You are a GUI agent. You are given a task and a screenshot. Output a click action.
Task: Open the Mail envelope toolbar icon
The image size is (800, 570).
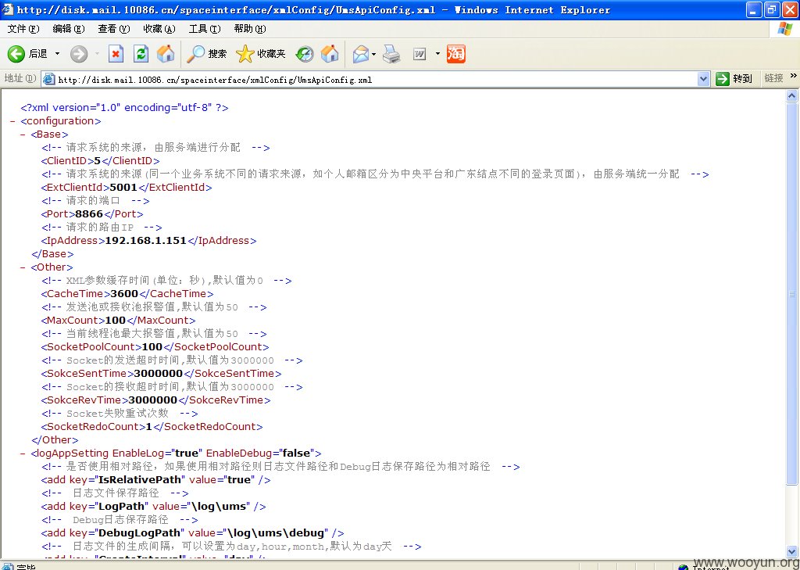(360, 54)
